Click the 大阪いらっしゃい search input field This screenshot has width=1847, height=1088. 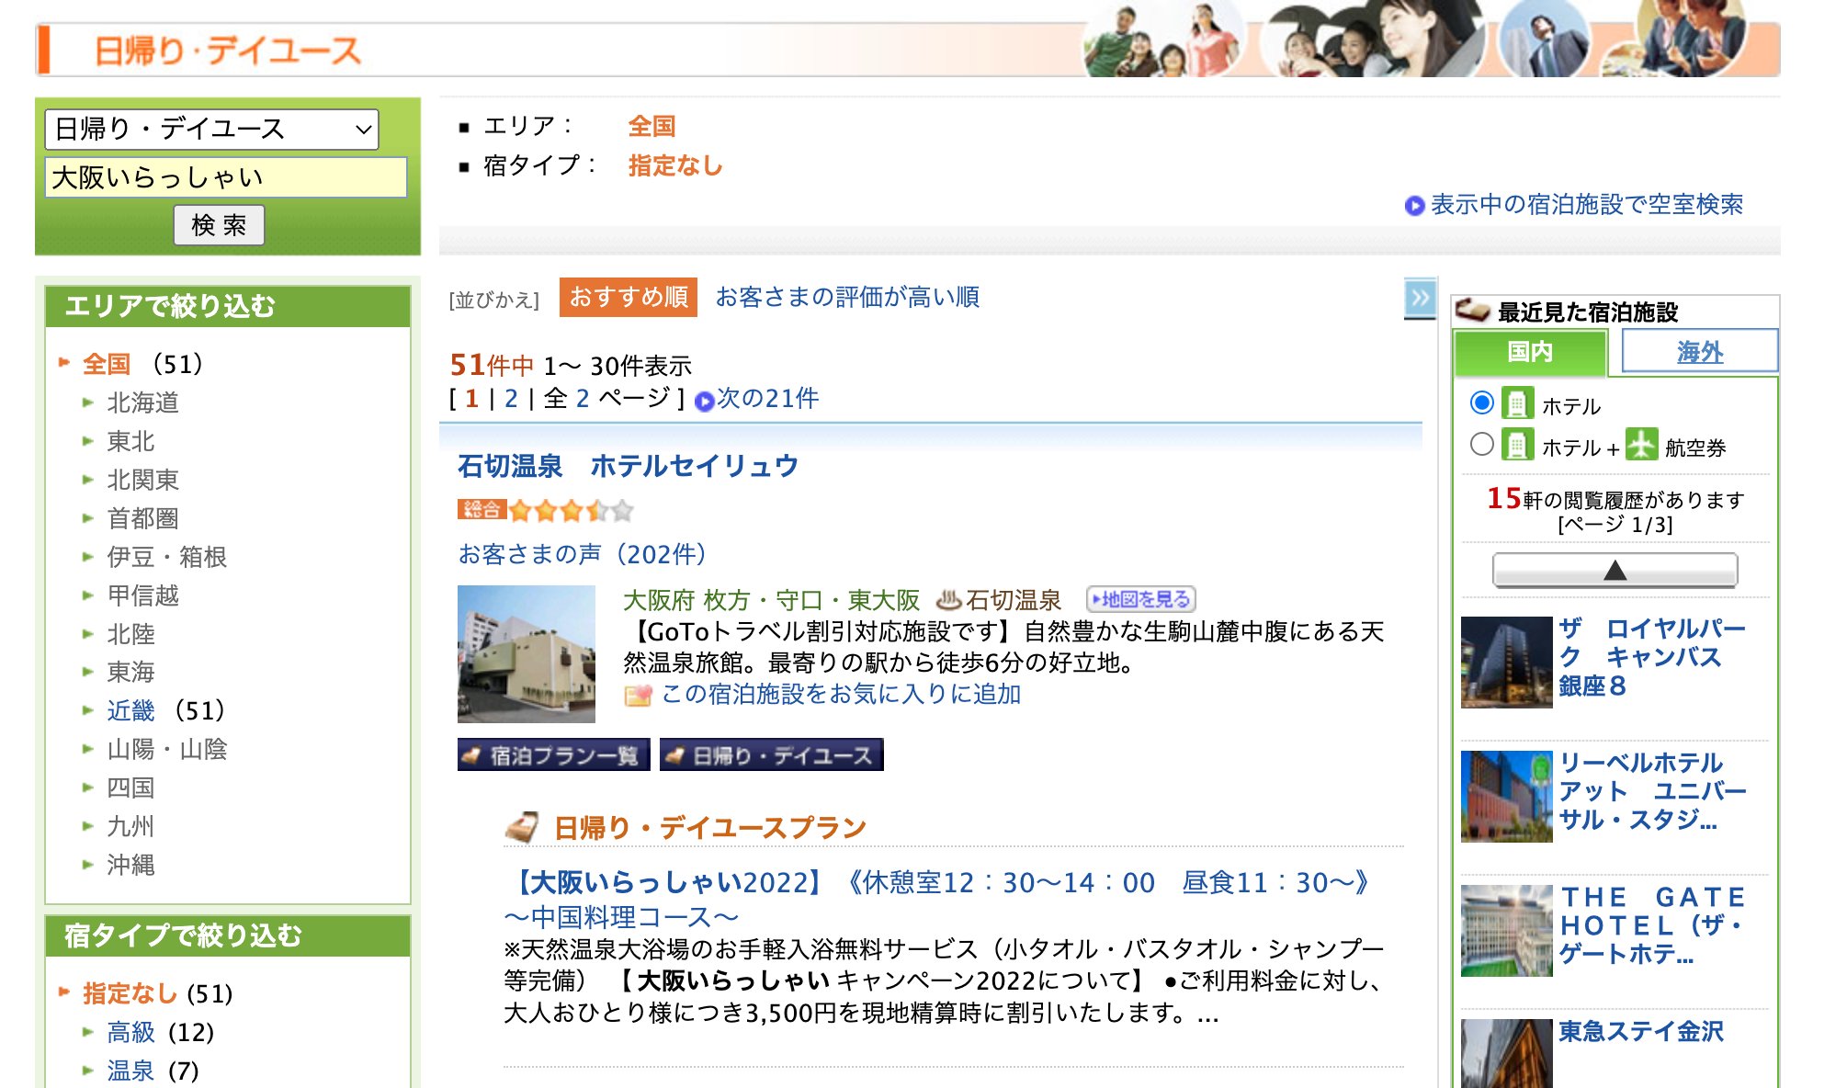point(225,177)
